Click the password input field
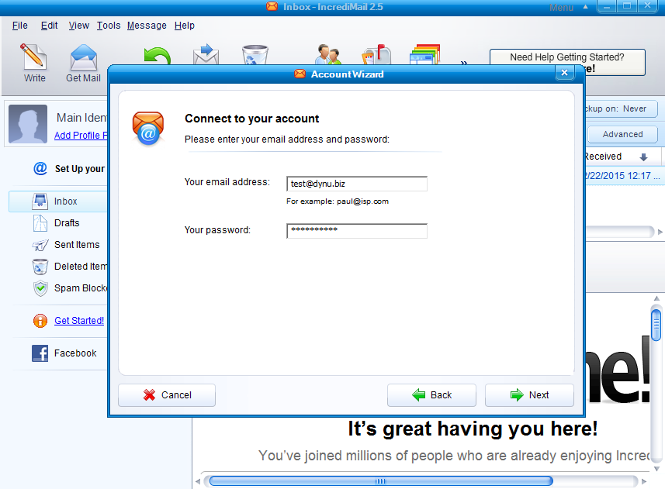The image size is (665, 489). 357,231
